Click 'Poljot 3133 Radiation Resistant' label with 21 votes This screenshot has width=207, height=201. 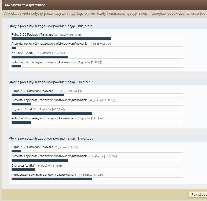click(32, 34)
